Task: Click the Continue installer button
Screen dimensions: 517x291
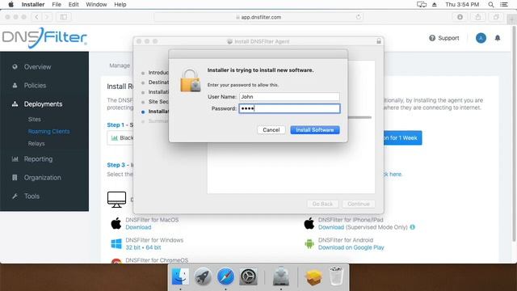Action: point(359,204)
